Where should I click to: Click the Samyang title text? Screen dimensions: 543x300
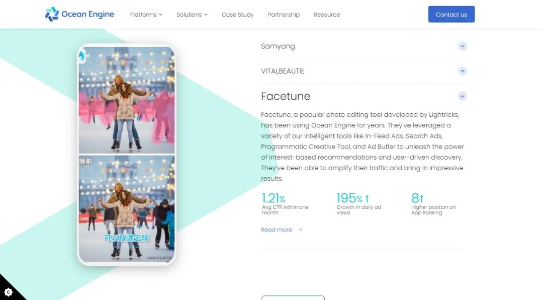[278, 46]
